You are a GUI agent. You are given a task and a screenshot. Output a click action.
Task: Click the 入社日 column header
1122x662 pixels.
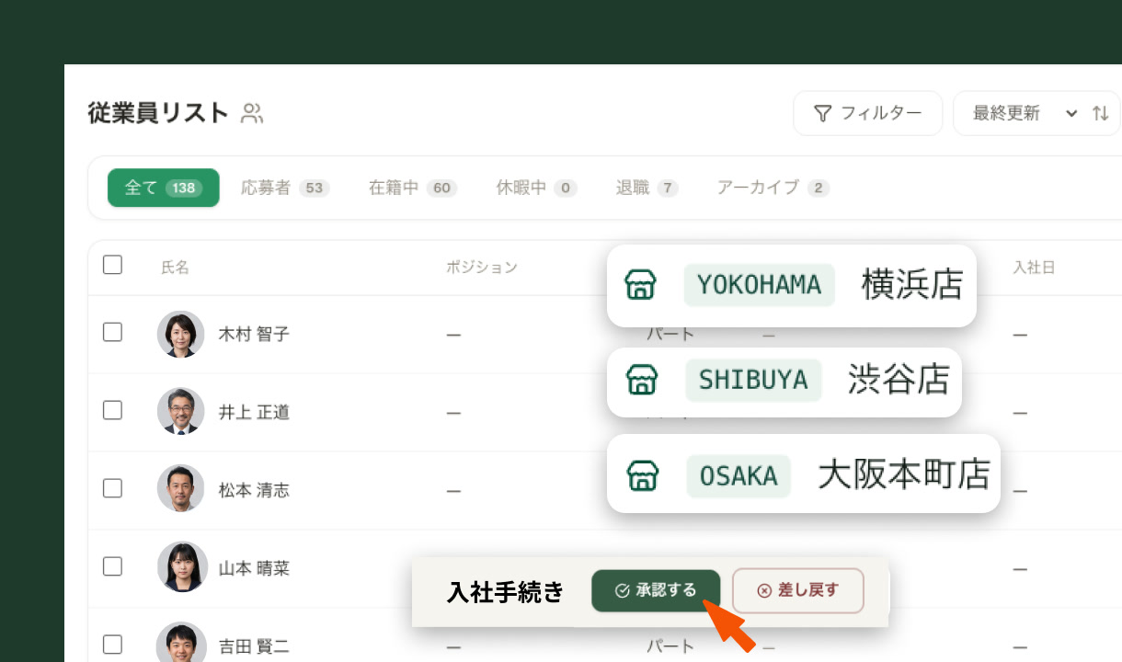1034,268
